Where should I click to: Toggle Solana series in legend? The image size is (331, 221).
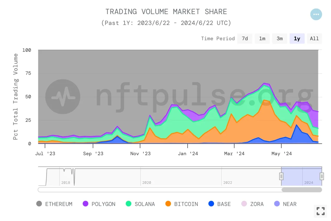pyautogui.click(x=128, y=204)
